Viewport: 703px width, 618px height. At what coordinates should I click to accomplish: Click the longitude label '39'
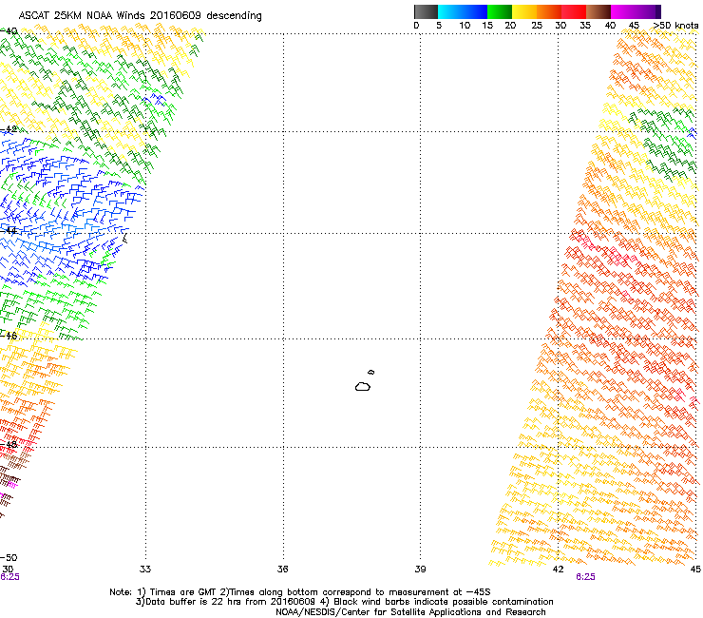(x=420, y=570)
